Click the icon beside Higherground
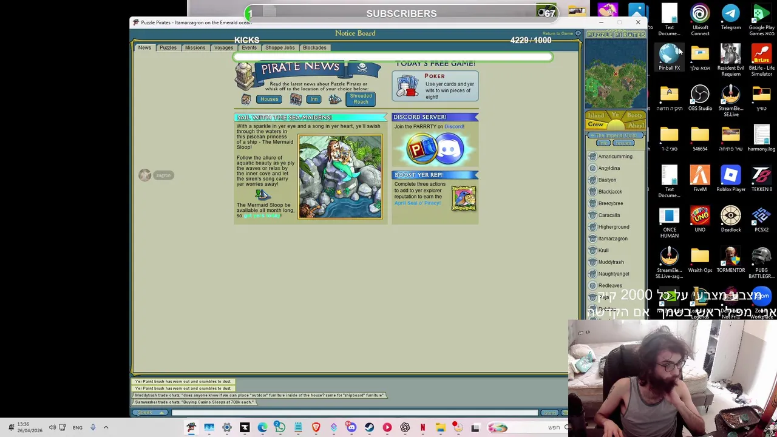 592,227
